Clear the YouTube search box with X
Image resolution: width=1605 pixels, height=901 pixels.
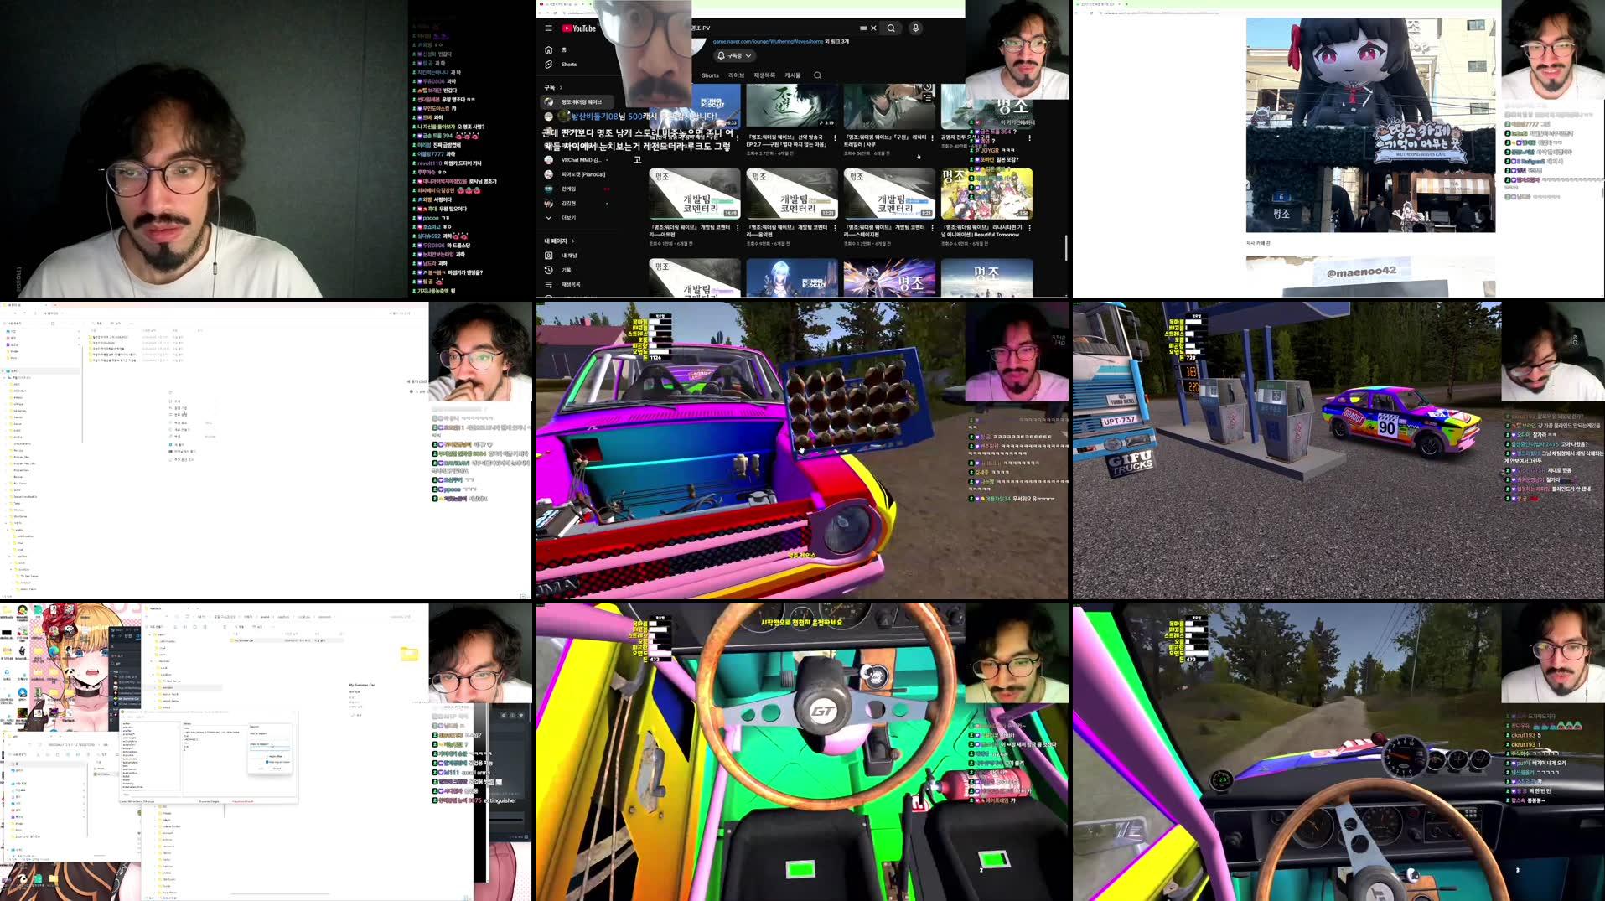coord(873,28)
